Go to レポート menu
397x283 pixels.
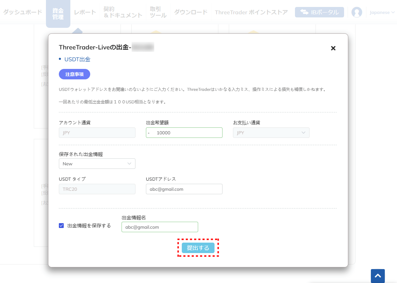click(x=85, y=12)
